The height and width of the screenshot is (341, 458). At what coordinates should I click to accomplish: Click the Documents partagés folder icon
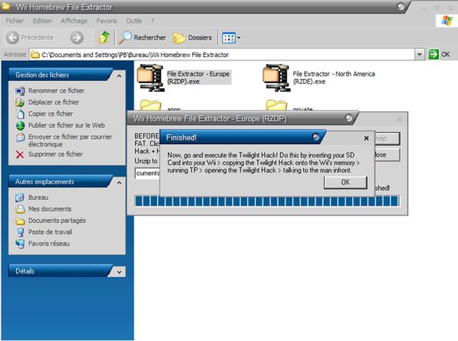click(20, 221)
